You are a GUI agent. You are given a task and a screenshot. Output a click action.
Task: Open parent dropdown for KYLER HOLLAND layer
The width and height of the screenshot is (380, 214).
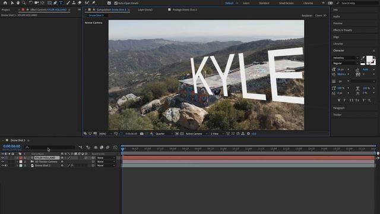pyautogui.click(x=106, y=158)
